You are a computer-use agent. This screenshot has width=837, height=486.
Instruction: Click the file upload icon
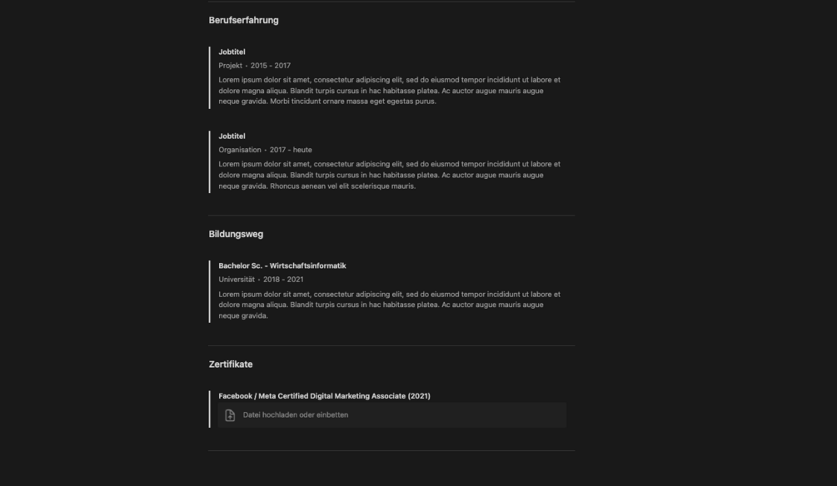(x=230, y=415)
